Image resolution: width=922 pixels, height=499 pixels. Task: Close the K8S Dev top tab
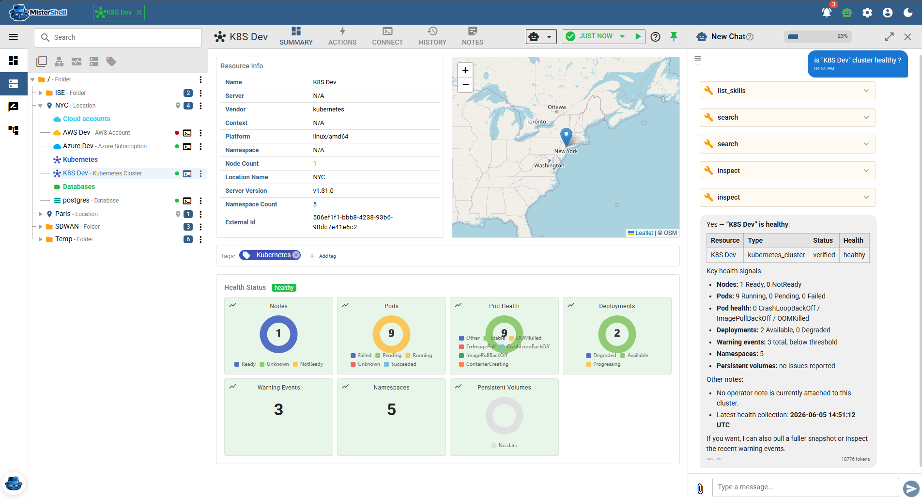(x=139, y=13)
